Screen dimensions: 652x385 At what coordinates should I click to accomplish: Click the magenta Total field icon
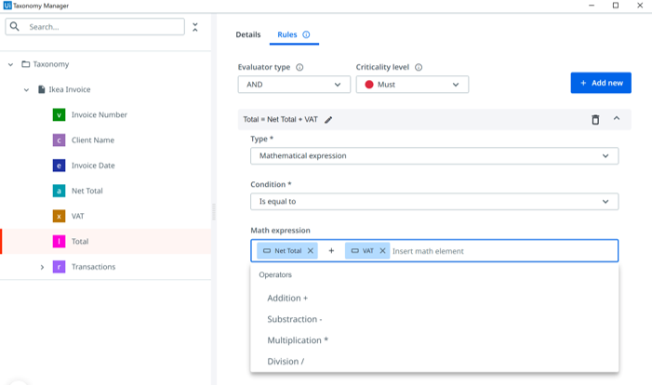coord(59,241)
